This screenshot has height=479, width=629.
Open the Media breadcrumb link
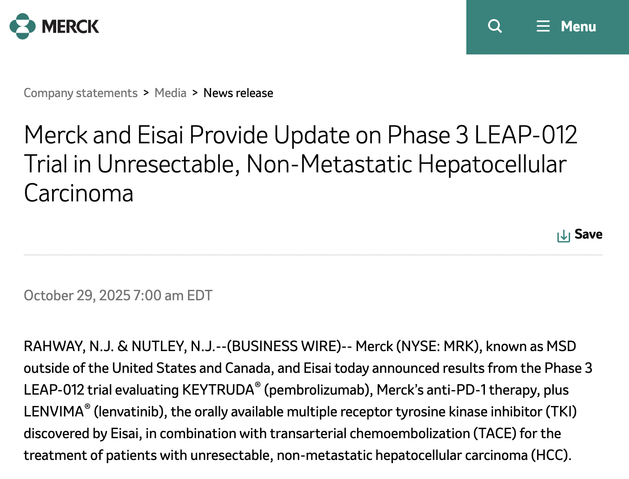tap(170, 93)
